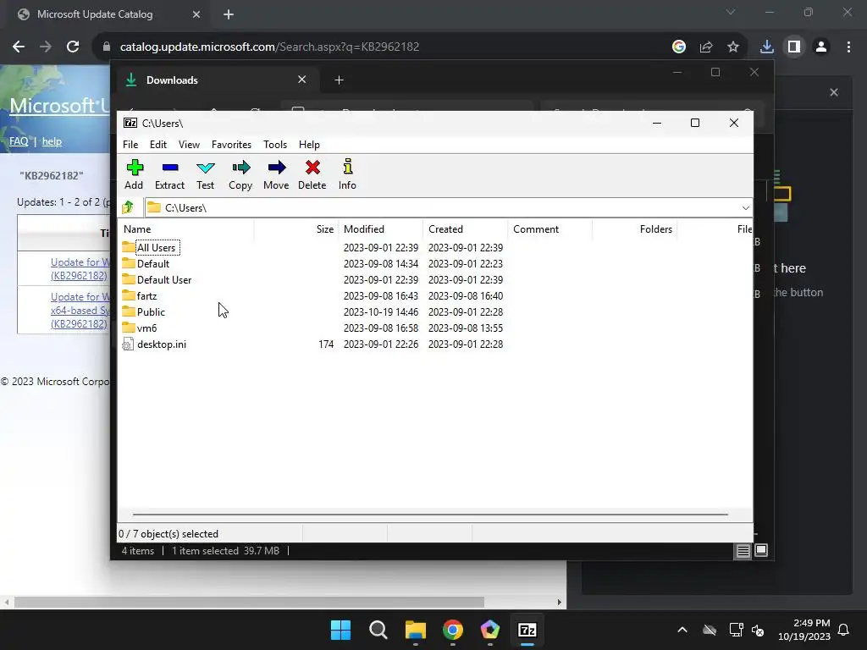Open Chrome tab search chevron
The image size is (867, 650).
pos(731,12)
